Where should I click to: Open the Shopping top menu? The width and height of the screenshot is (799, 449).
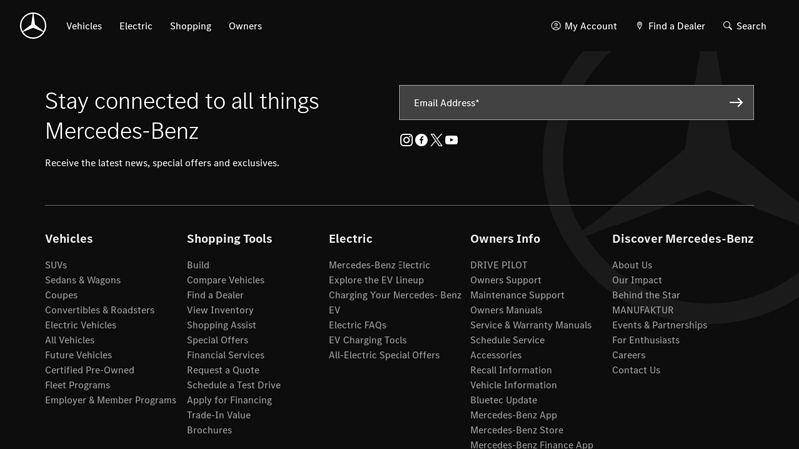[x=190, y=26]
